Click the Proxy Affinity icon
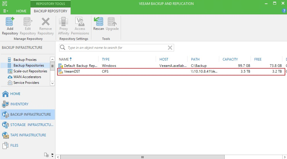 pos(63,22)
